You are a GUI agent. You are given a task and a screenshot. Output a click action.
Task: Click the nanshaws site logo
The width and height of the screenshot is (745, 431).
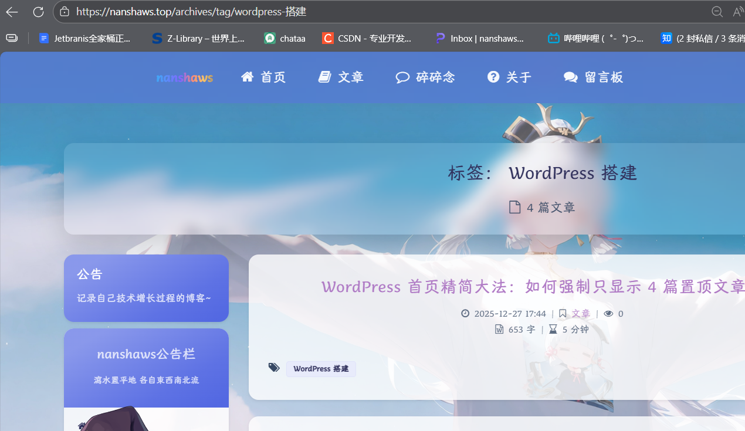(x=184, y=78)
